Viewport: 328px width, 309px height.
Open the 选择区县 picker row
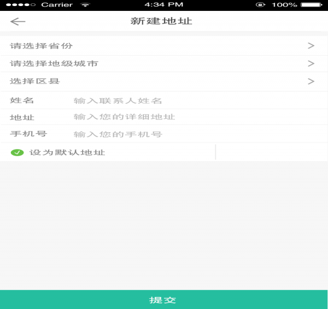[164, 81]
